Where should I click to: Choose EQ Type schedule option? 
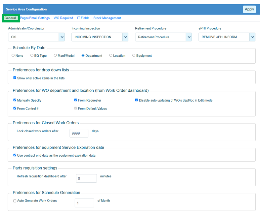(x=32, y=55)
